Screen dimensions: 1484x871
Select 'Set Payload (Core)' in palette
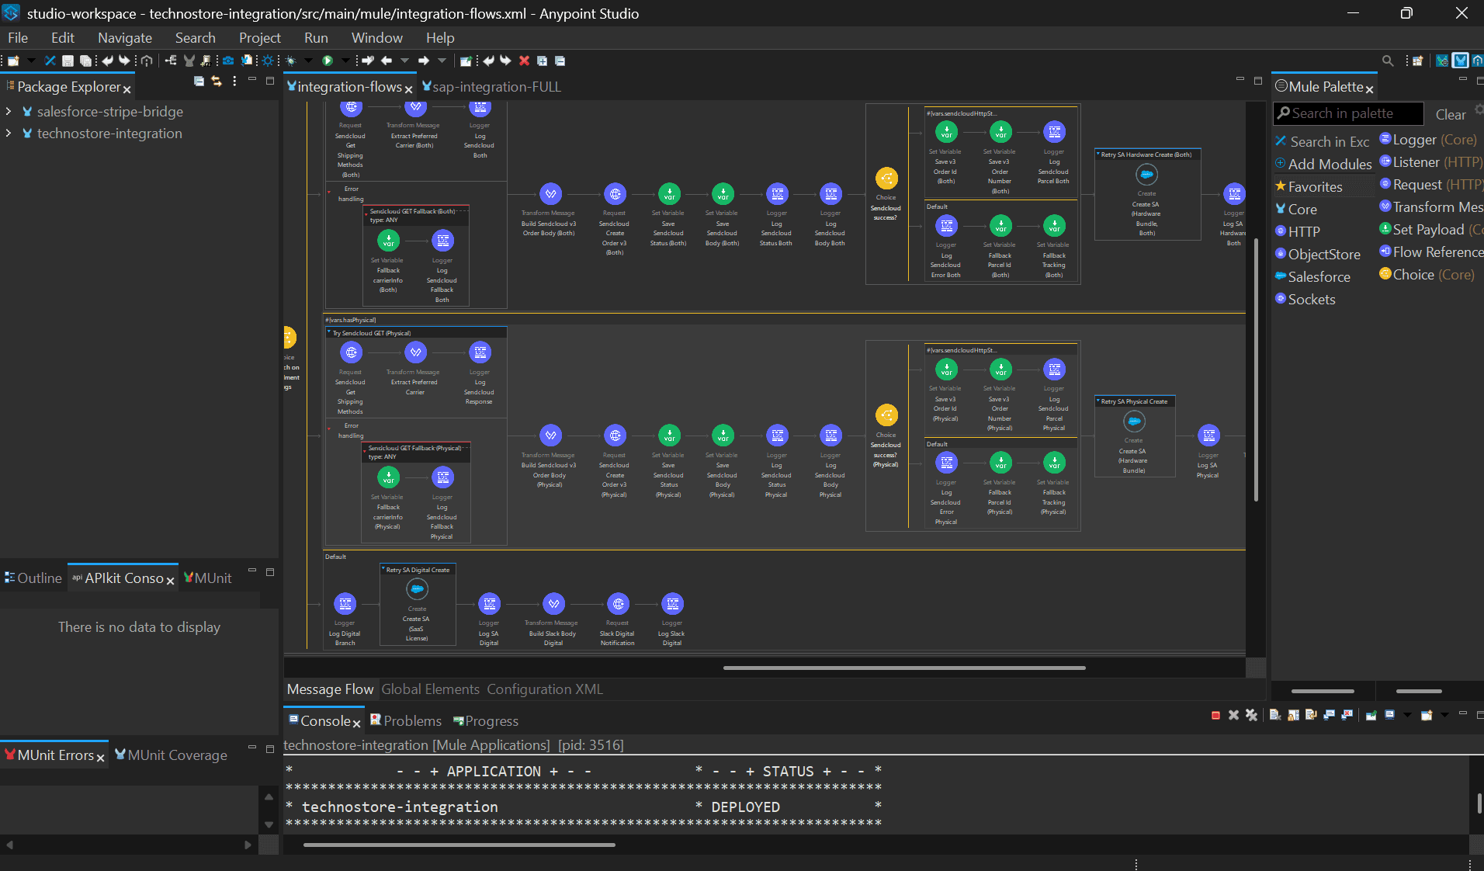[1431, 229]
